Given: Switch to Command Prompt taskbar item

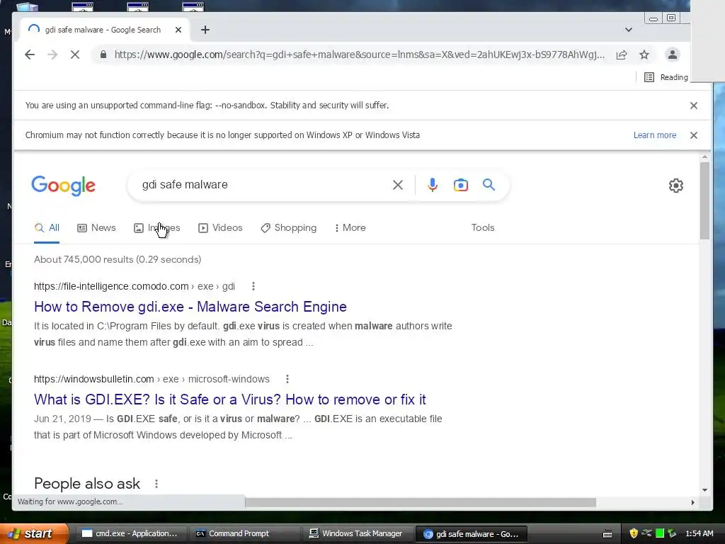Looking at the screenshot, I should (244, 533).
